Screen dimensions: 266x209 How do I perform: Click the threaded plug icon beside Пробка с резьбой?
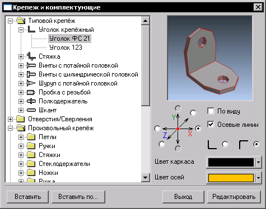(31, 92)
